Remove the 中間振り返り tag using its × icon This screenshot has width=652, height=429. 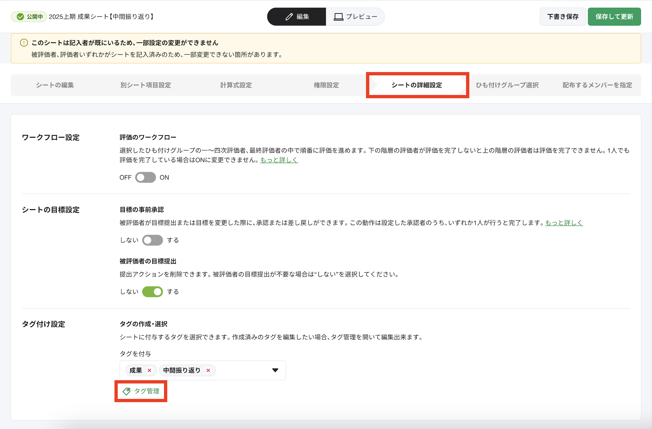click(208, 370)
